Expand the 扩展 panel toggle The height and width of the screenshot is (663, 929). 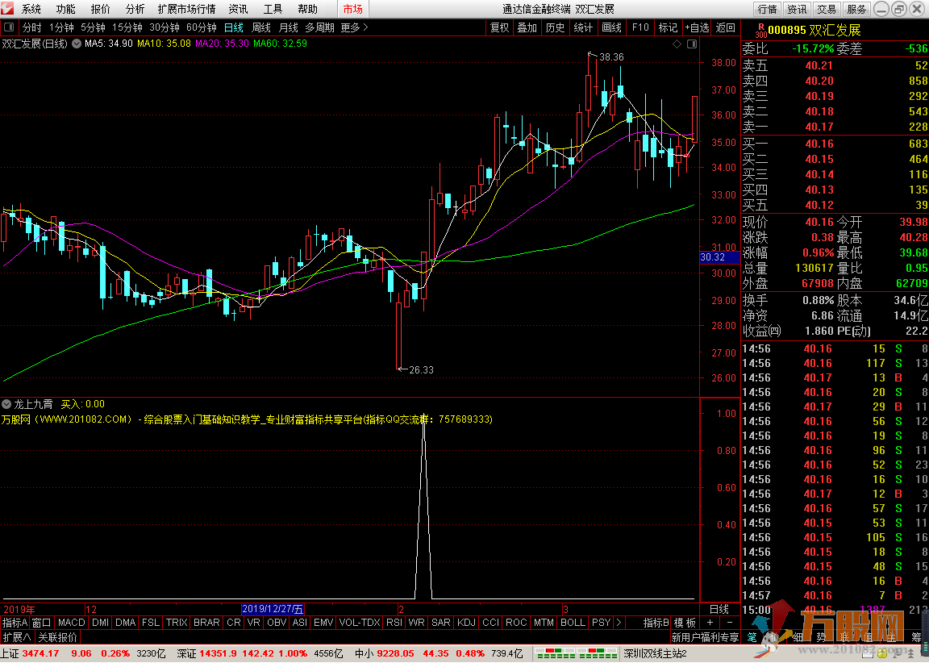(17, 637)
